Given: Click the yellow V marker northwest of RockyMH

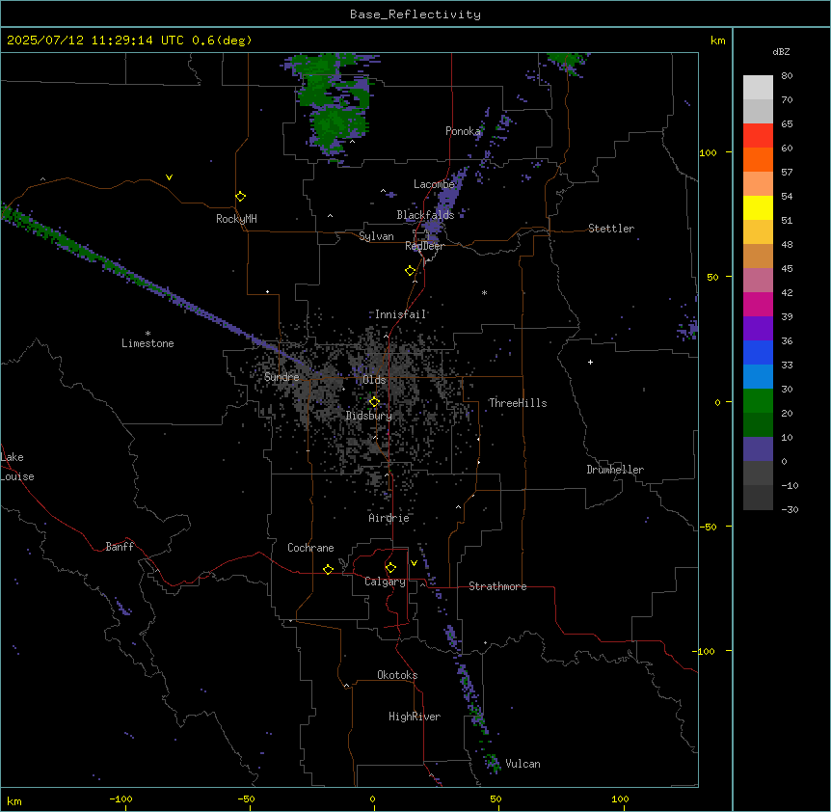Looking at the screenshot, I should click(169, 177).
